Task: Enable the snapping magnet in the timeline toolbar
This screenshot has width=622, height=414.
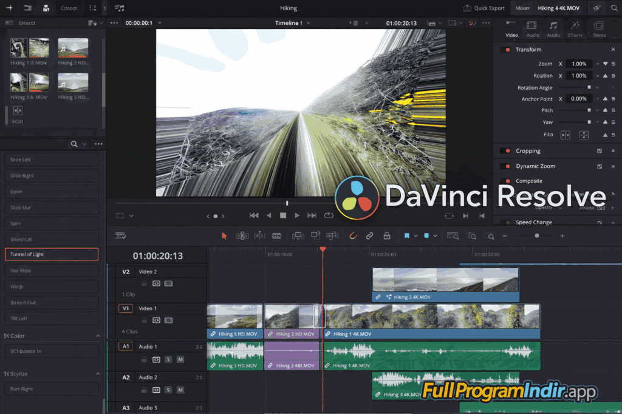Action: [x=353, y=236]
